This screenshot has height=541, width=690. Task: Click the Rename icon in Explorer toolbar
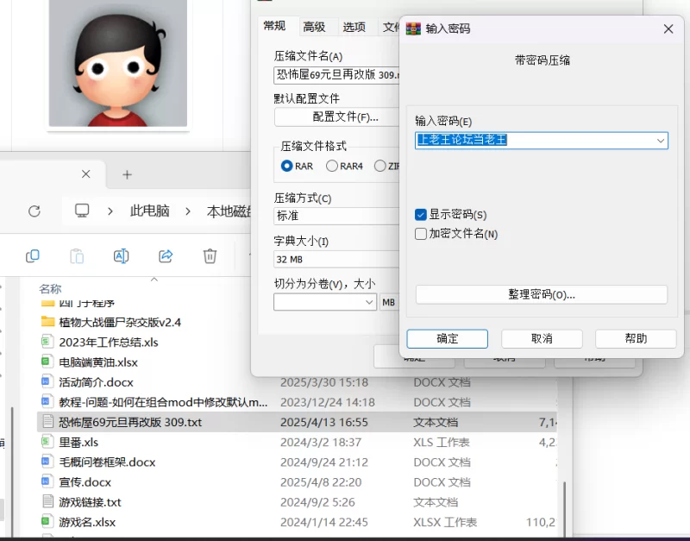[x=121, y=255]
